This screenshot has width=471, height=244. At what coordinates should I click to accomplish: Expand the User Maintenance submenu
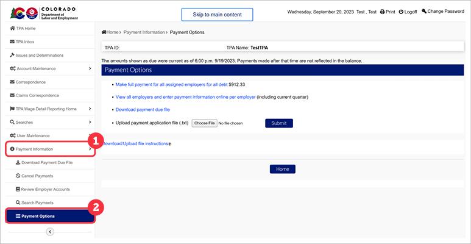[90, 135]
